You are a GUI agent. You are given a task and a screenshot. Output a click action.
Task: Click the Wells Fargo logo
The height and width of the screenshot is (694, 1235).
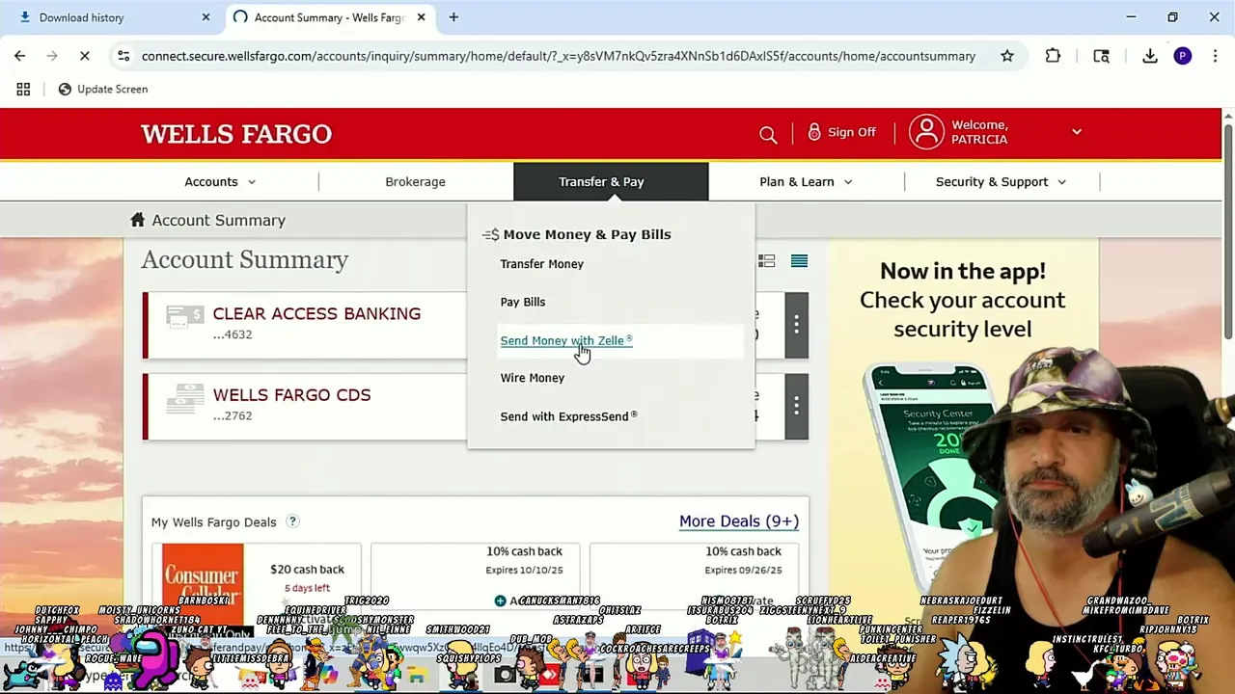(236, 134)
